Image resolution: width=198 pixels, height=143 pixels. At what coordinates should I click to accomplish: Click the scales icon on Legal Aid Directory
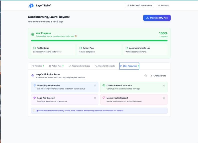[x=35, y=98]
